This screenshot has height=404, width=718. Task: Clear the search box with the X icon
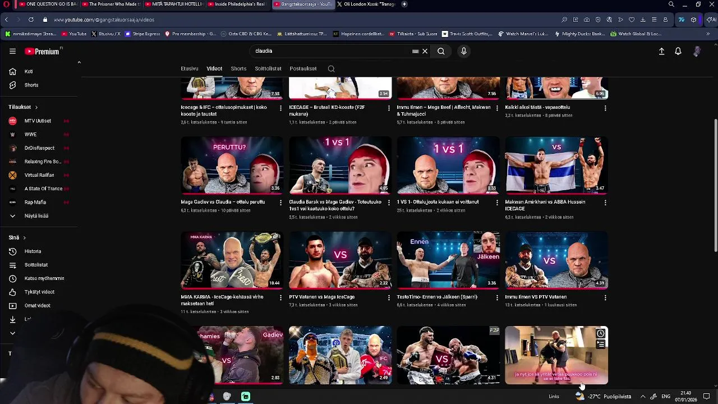425,51
